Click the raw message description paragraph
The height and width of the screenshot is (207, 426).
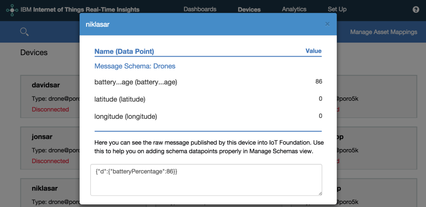(209, 147)
